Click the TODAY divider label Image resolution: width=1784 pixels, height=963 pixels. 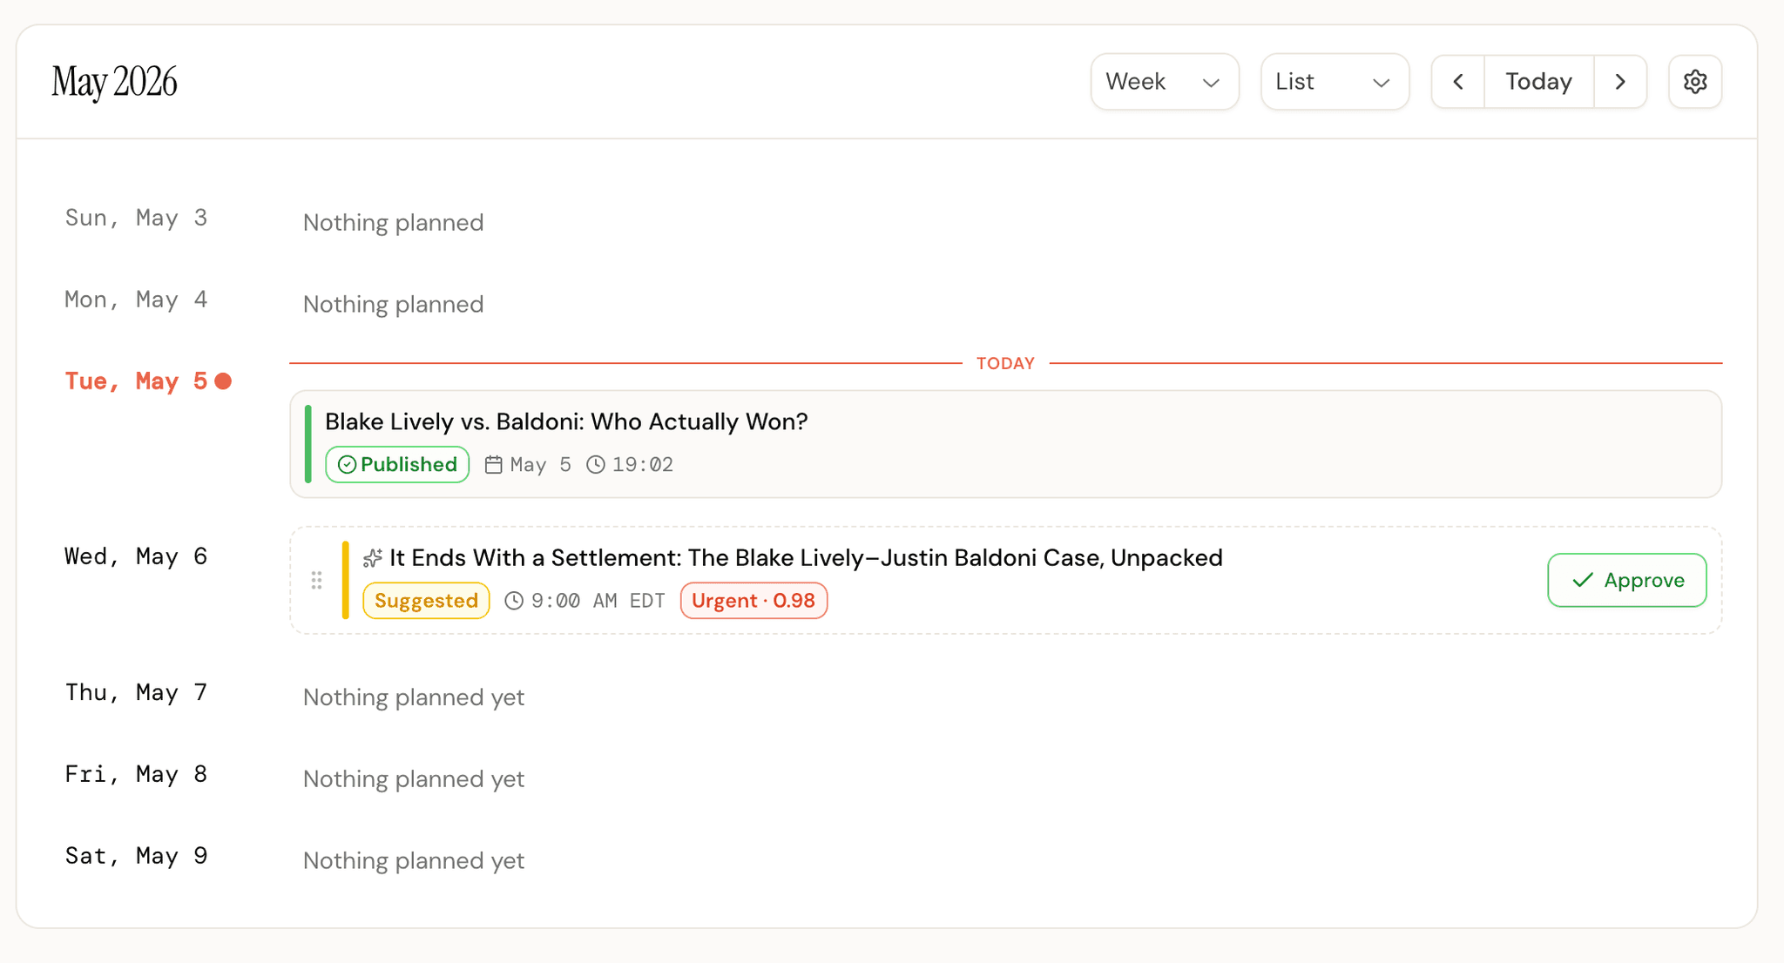click(x=1005, y=363)
